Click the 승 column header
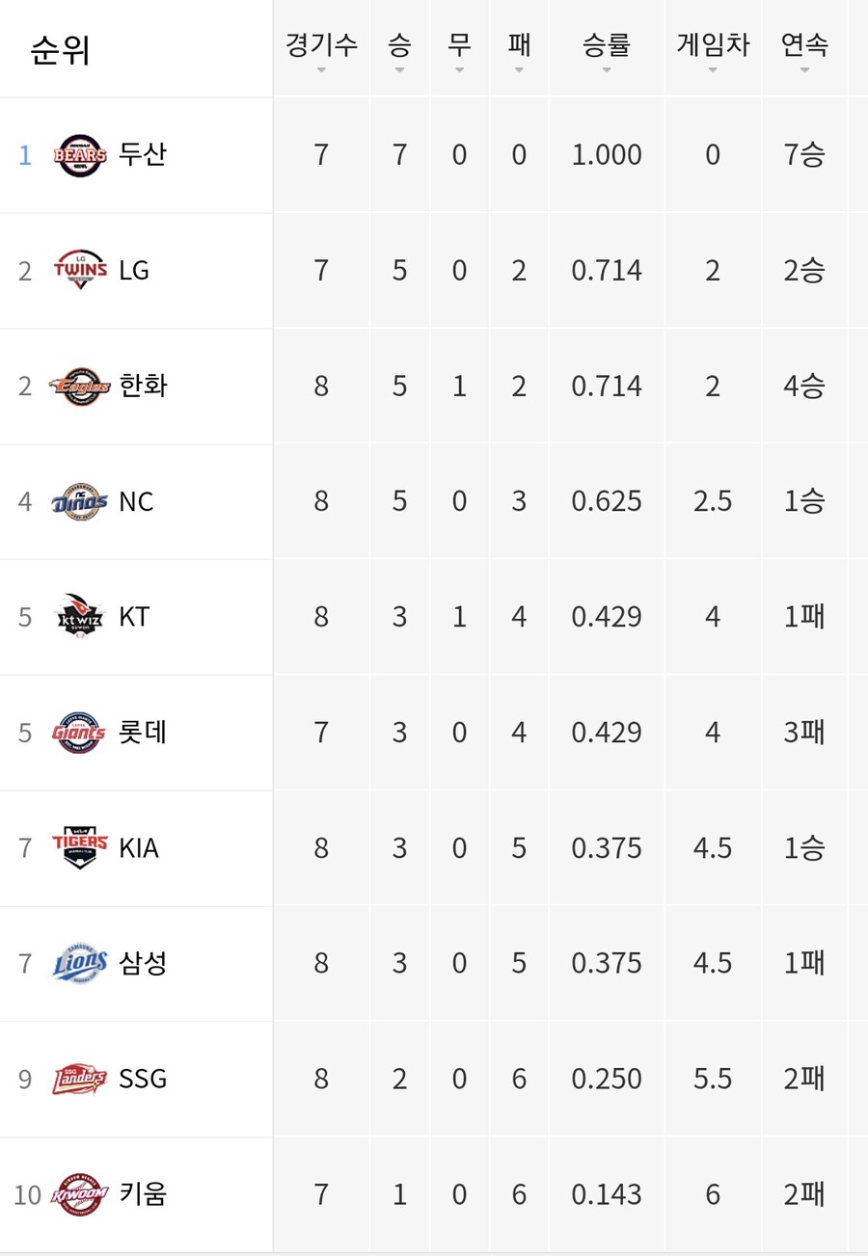 (x=398, y=45)
